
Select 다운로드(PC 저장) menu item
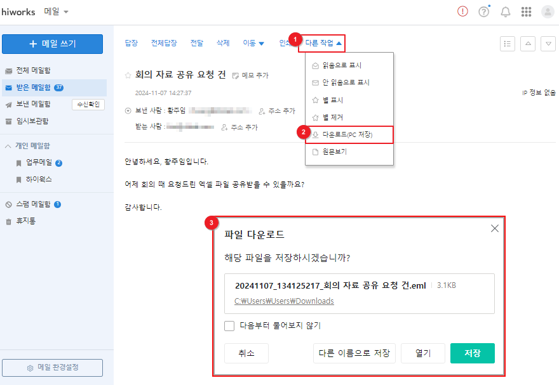pos(349,135)
